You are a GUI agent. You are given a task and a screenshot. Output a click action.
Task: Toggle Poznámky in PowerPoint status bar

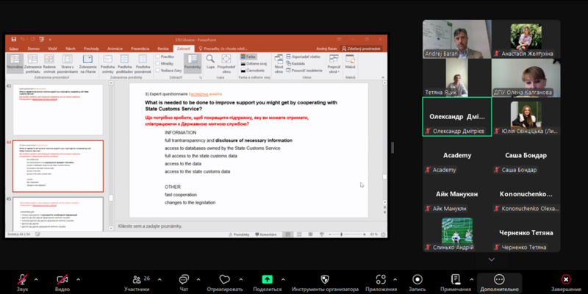point(238,234)
